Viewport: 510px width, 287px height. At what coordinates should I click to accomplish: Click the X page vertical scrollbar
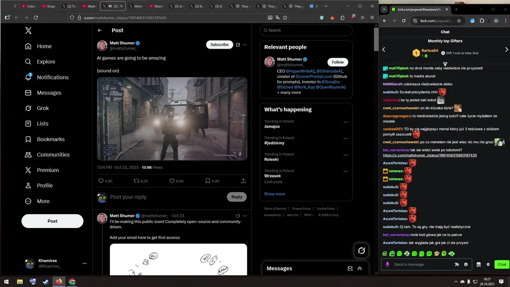pos(376,40)
